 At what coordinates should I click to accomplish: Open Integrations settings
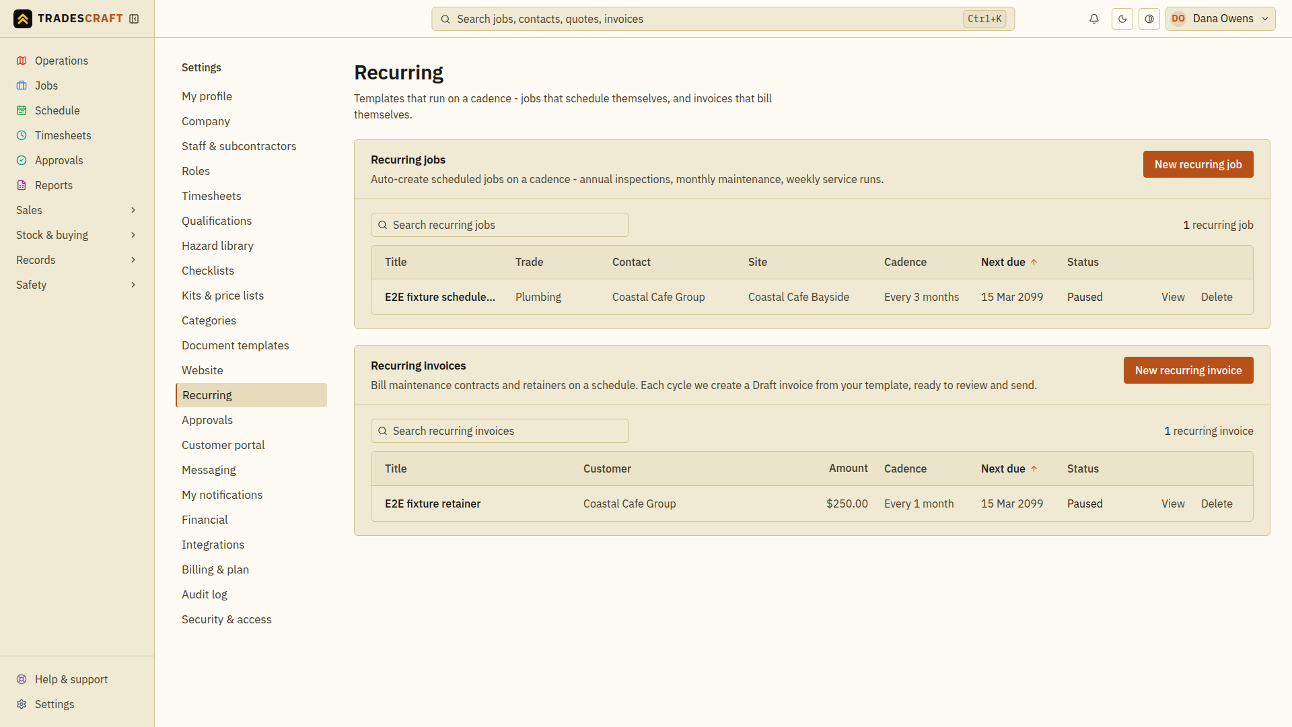pyautogui.click(x=251, y=545)
